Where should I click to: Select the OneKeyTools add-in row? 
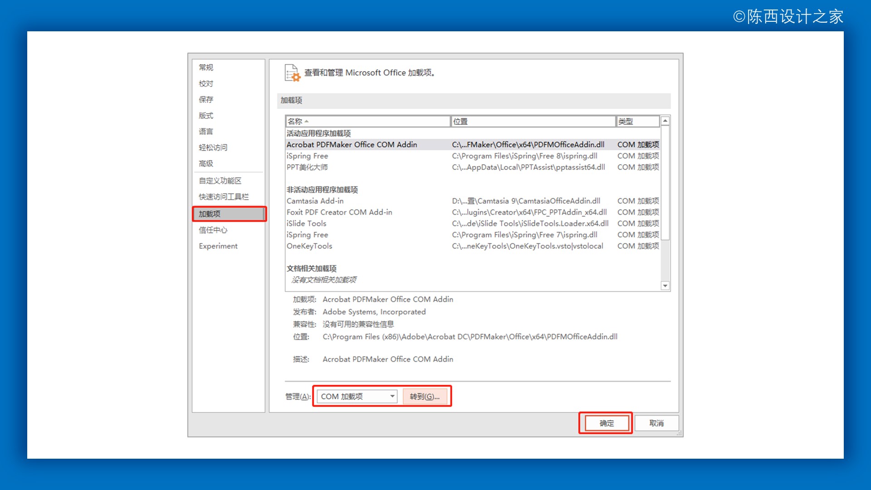pyautogui.click(x=473, y=246)
